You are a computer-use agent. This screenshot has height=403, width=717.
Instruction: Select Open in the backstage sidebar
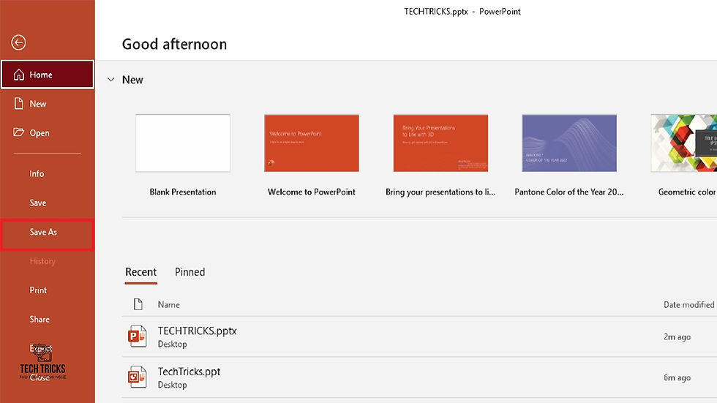coord(48,133)
